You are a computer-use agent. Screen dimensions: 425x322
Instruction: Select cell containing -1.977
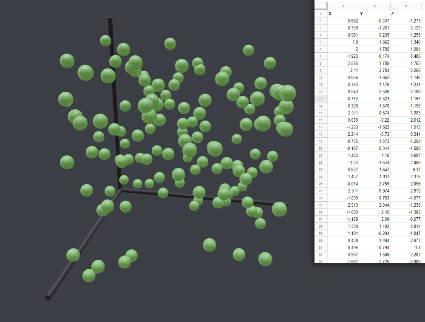406,198
